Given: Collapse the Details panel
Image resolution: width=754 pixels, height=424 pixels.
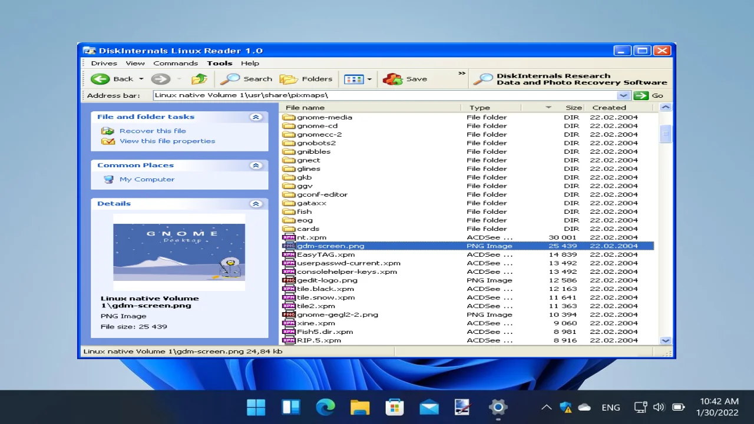Looking at the screenshot, I should coord(256,204).
